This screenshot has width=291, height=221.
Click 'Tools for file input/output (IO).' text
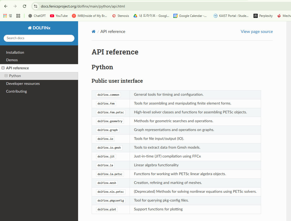pyautogui.click(x=159, y=139)
